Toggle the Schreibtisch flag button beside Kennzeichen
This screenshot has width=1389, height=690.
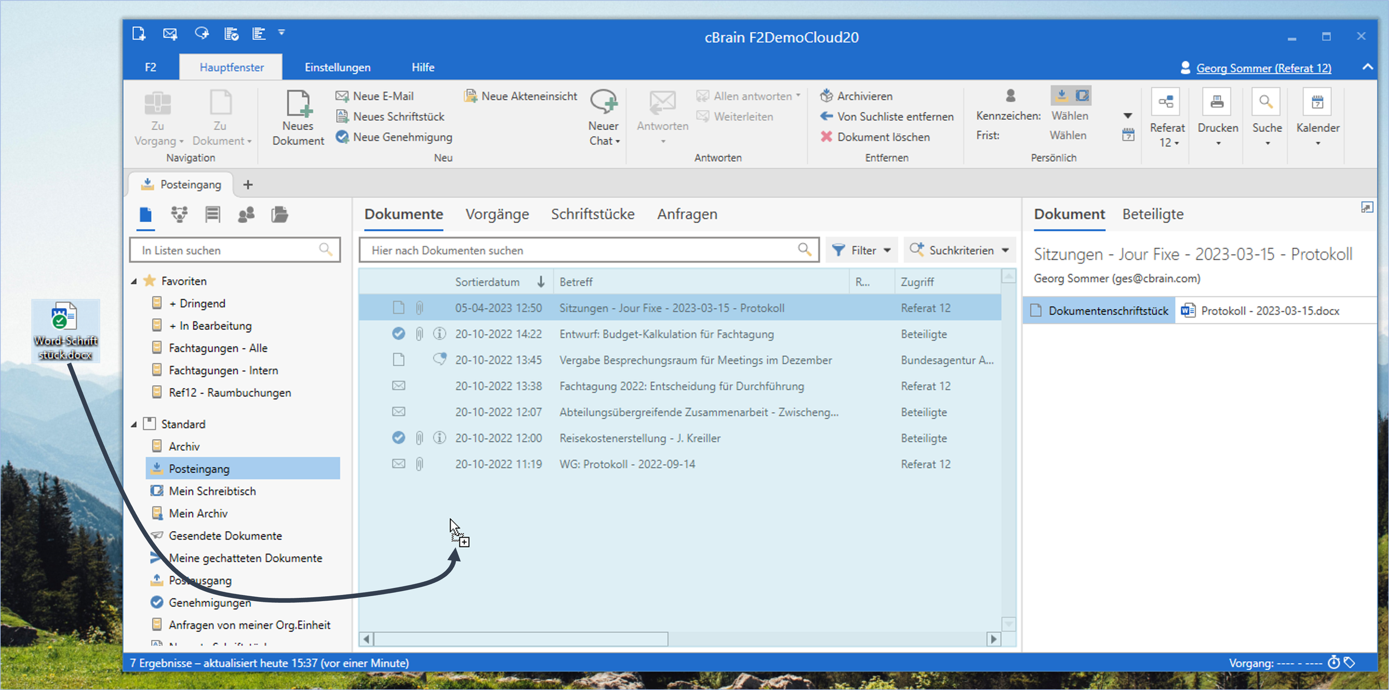(1082, 95)
